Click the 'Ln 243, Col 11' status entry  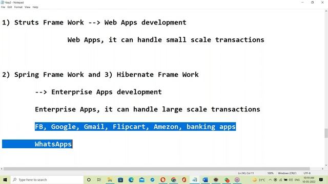pos(246,173)
